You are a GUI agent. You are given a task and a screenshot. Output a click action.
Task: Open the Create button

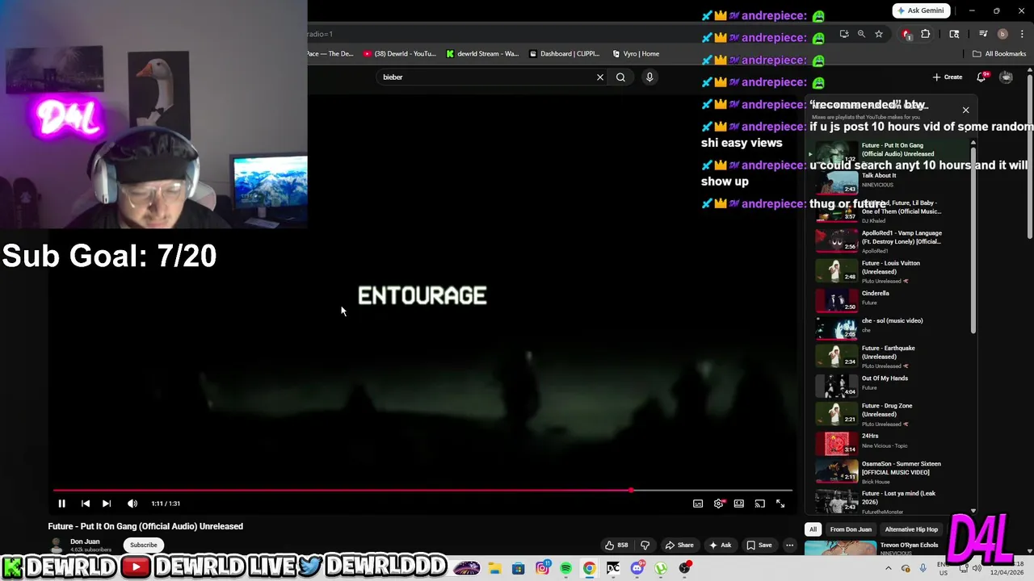[x=948, y=77]
